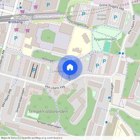The image size is (140, 140).
Task: Click the shopping cart icon beside top parking
Action: [x=36, y=7]
